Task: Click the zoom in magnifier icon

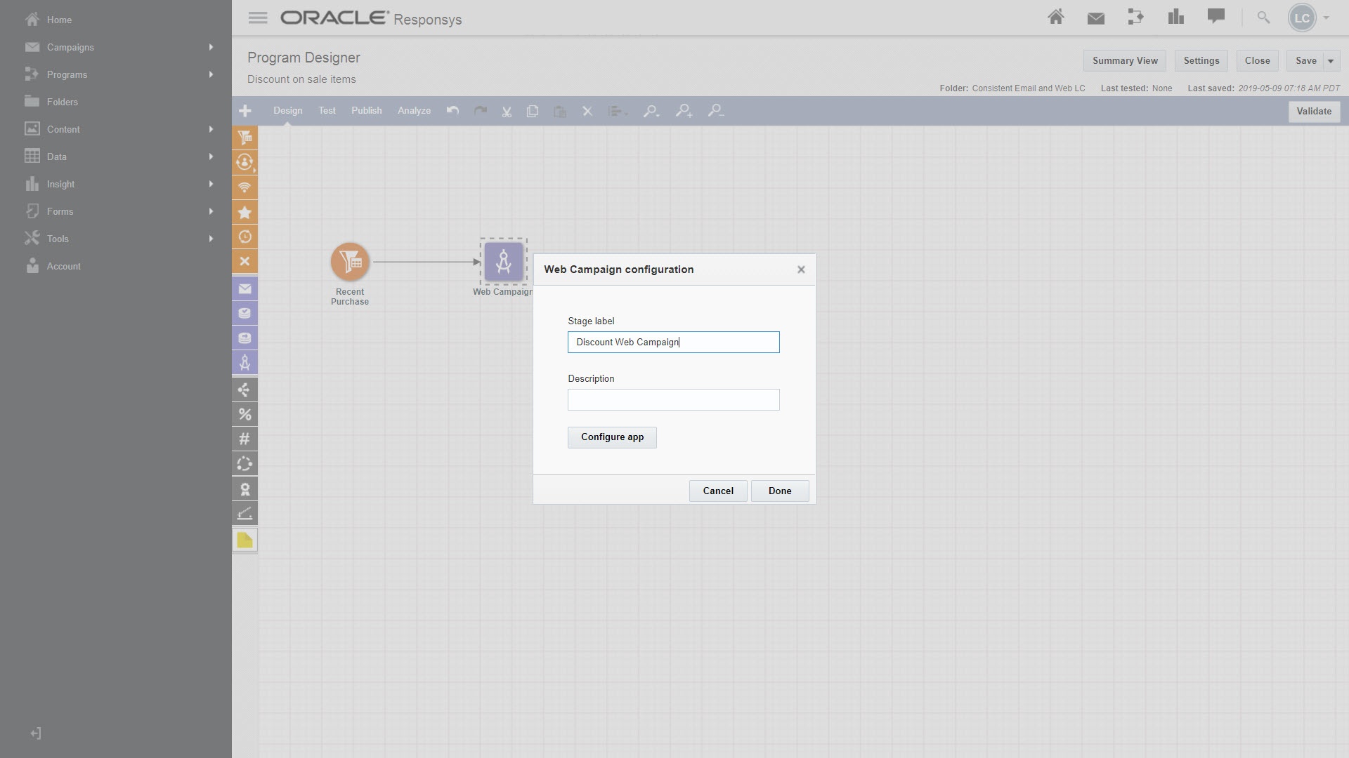Action: point(684,111)
